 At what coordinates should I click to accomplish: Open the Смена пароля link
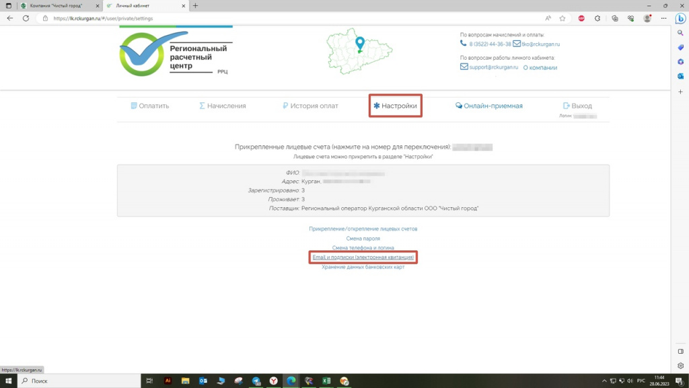pos(363,238)
